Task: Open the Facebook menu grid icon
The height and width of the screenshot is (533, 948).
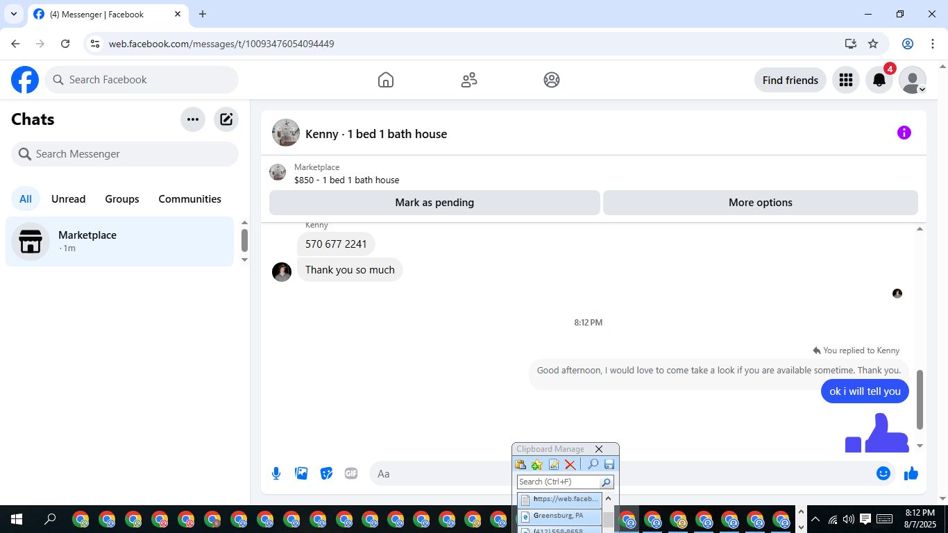Action: 845,80
